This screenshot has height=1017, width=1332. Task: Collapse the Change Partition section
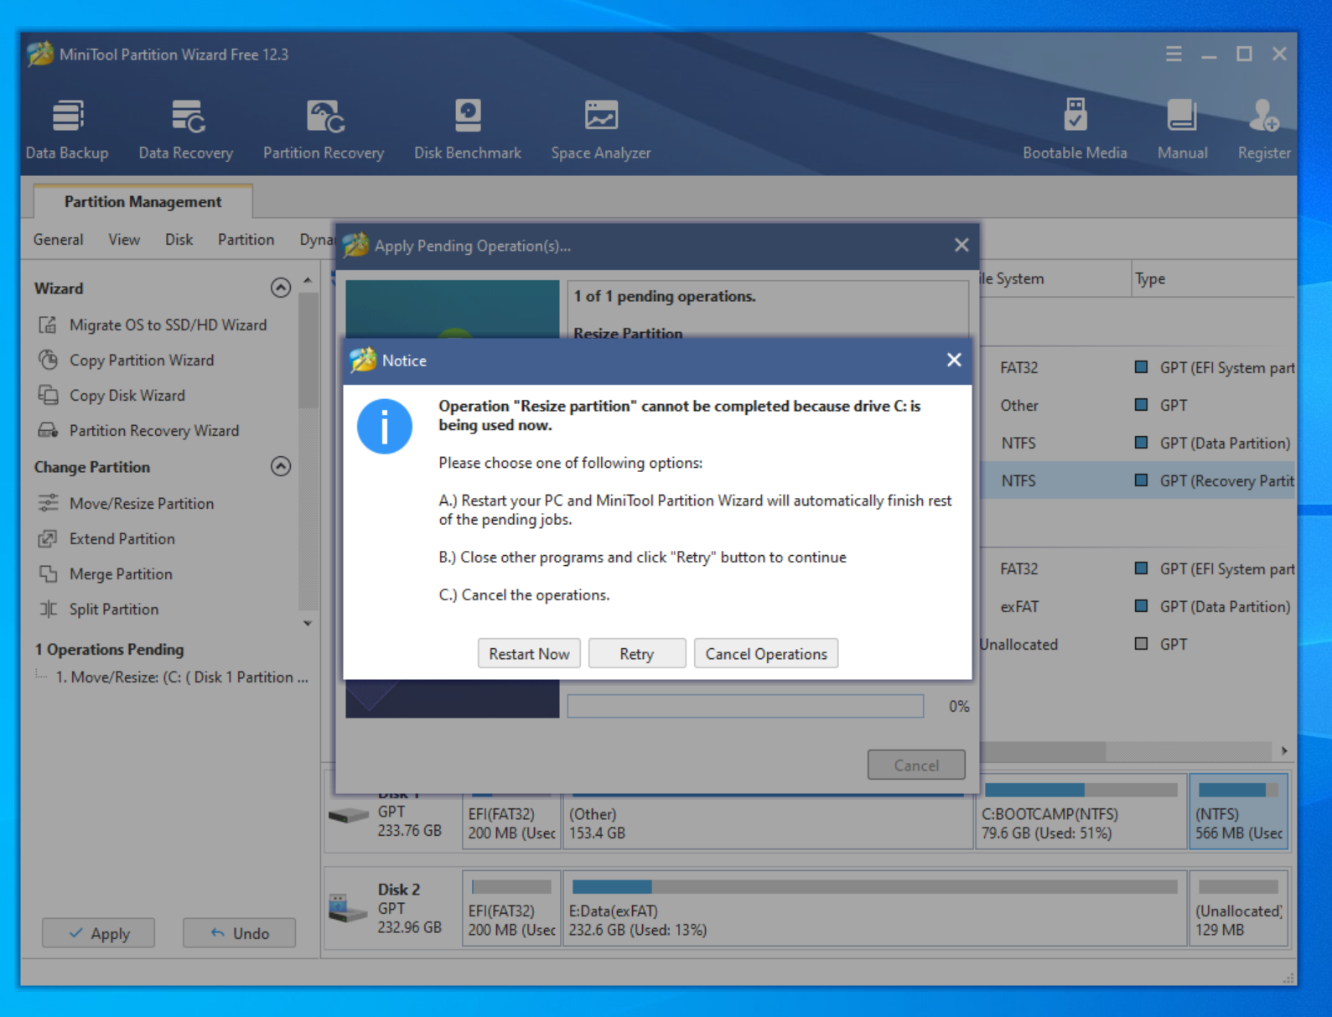point(281,466)
